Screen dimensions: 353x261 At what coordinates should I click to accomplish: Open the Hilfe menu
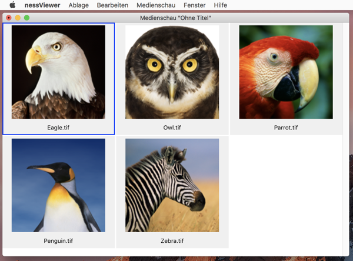[x=221, y=5]
